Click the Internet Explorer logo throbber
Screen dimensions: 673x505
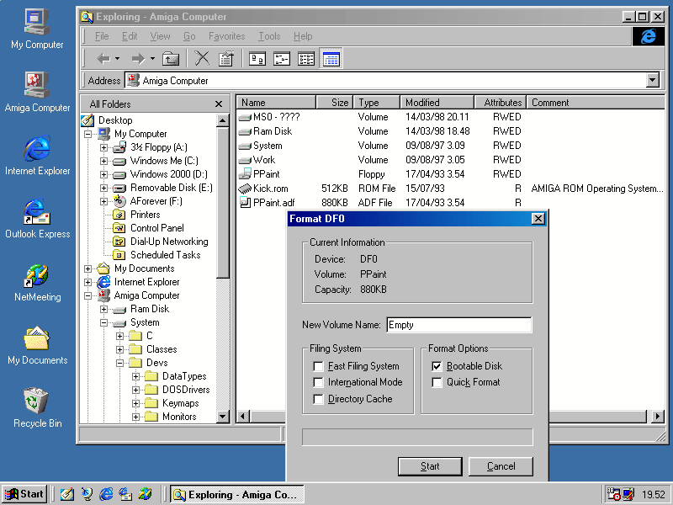tap(648, 36)
